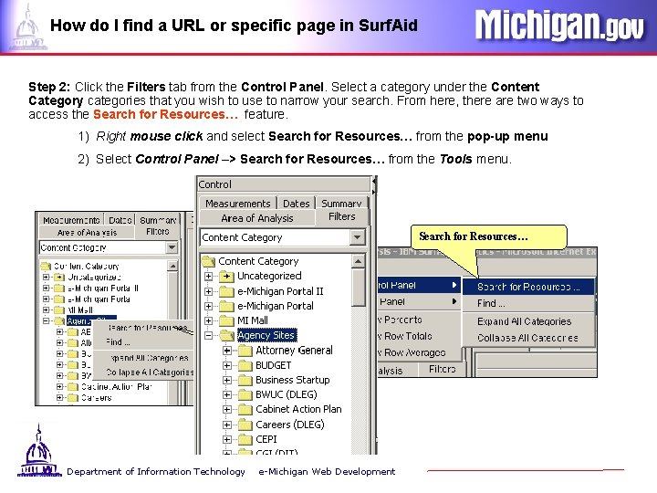This screenshot has height=493, width=657.
Task: Expand BUDGET folder node
Action: pyautogui.click(x=226, y=365)
